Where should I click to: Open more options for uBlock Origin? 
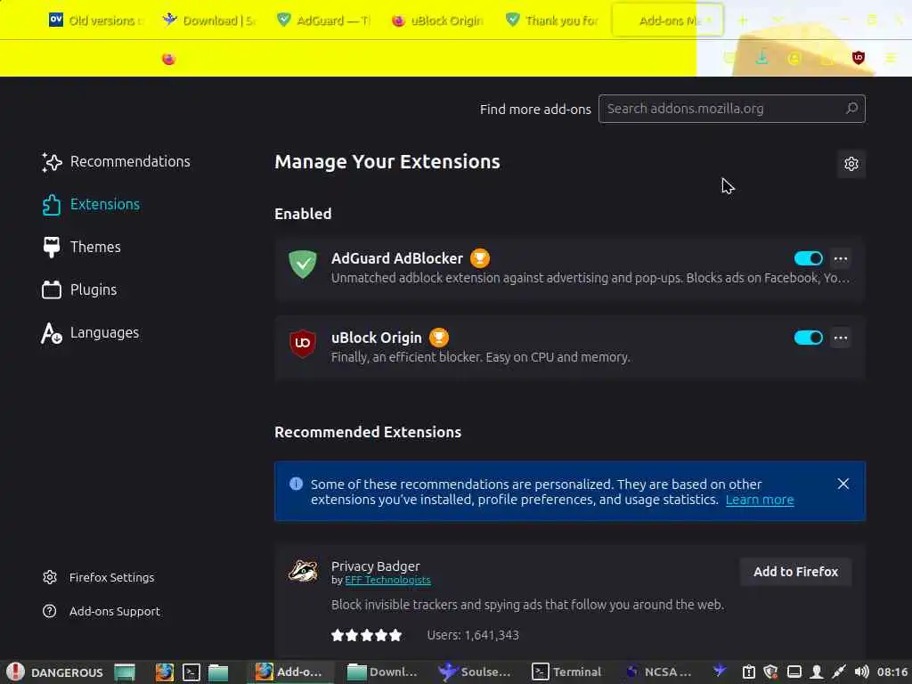(841, 338)
